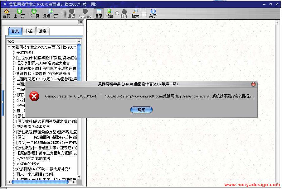Switch to the 搜索 sidebar tab

(x=43, y=31)
